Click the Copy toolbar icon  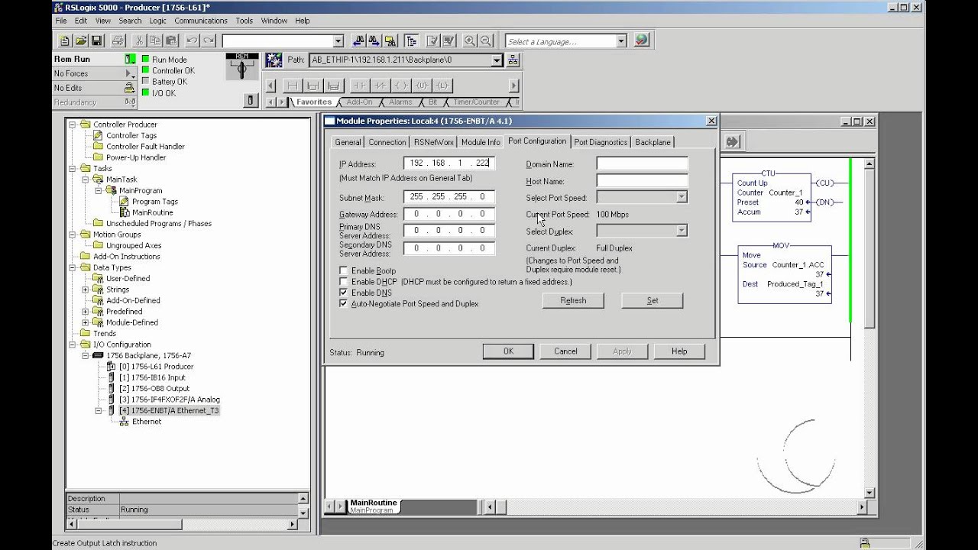[156, 41]
